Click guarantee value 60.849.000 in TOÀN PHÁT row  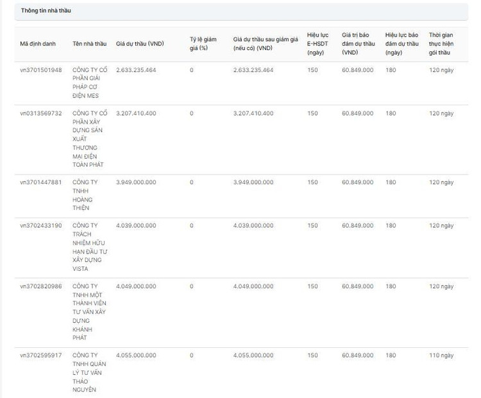click(x=358, y=114)
